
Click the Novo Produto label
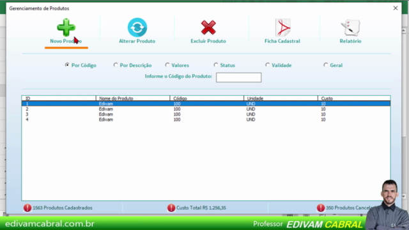(x=66, y=41)
